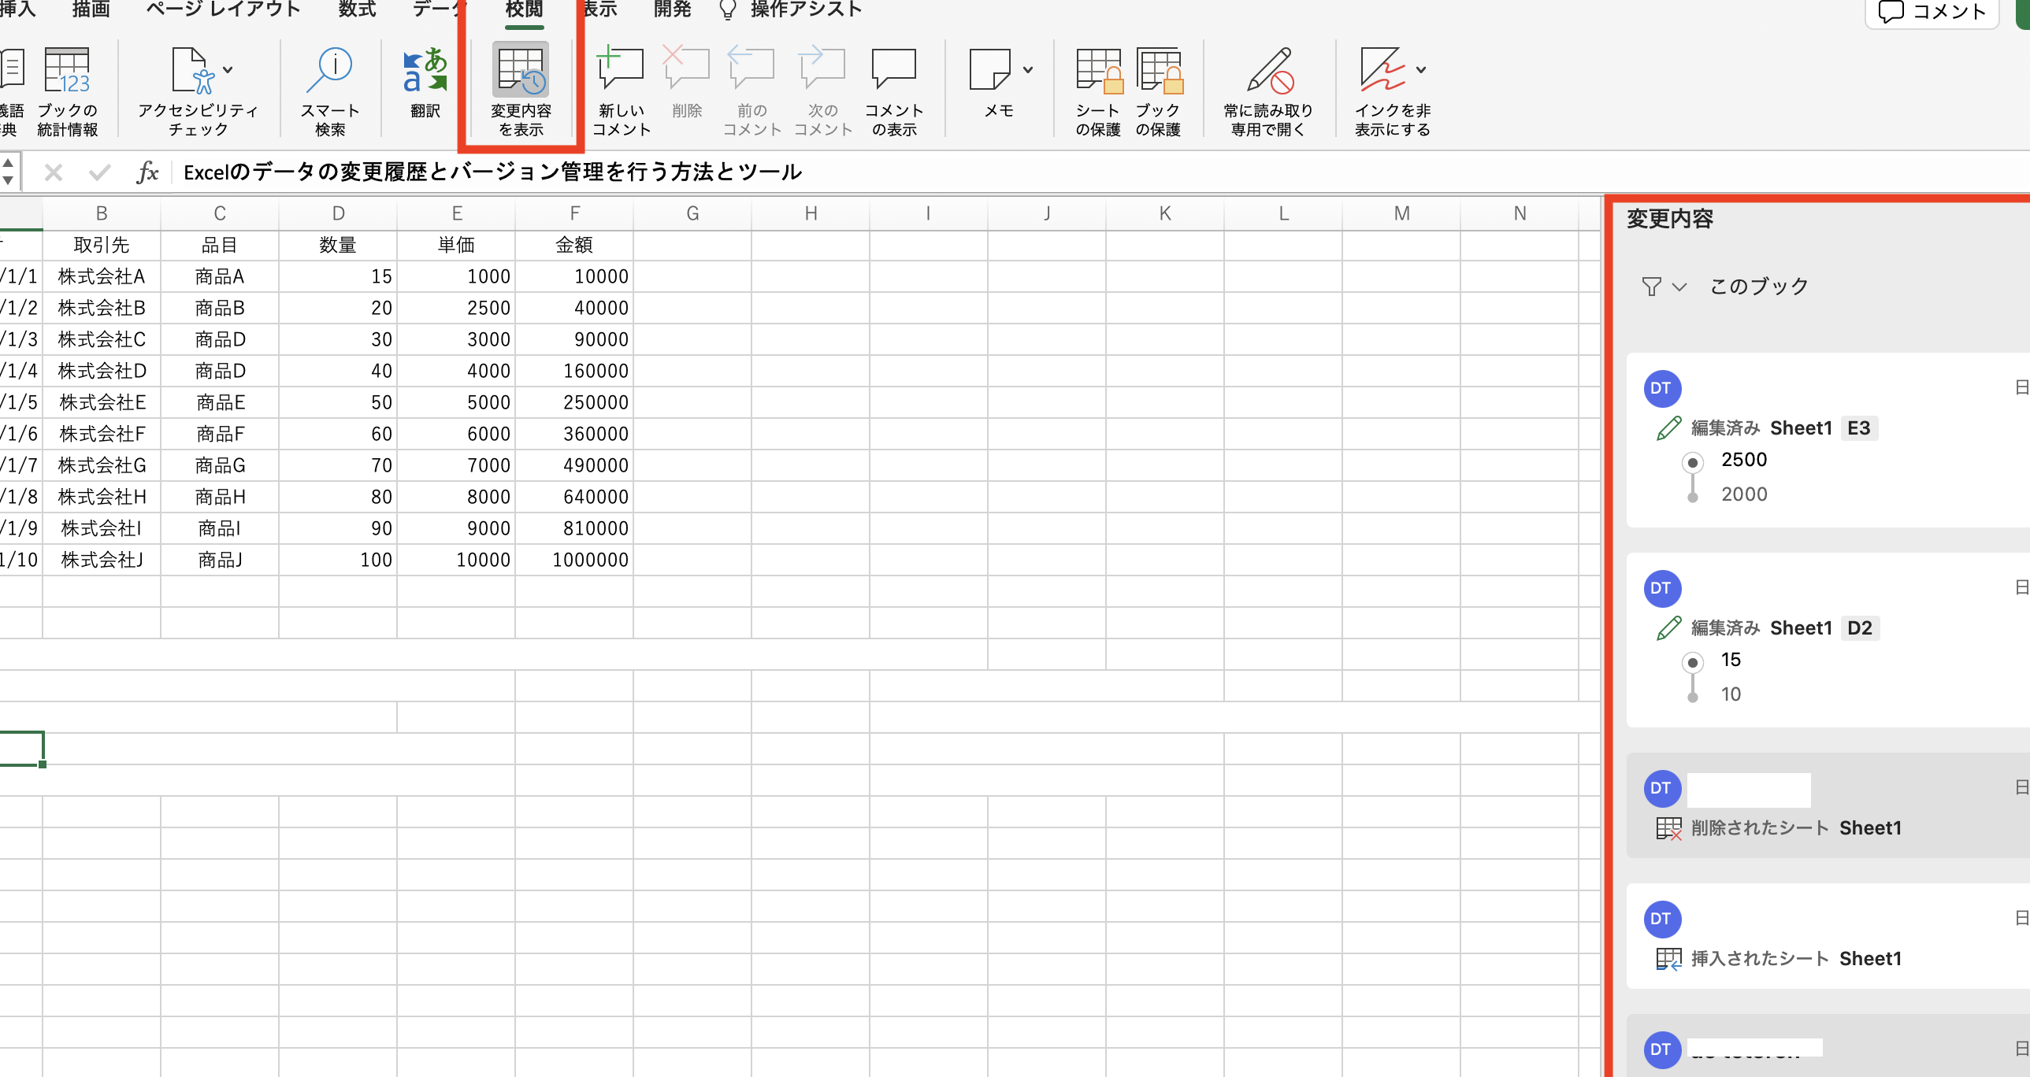The width and height of the screenshot is (2030, 1077).
Task: Click the Comments (コメント) button top right
Action: click(x=1932, y=11)
